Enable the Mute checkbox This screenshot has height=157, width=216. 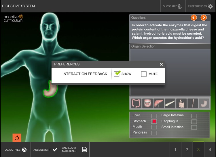click(144, 74)
